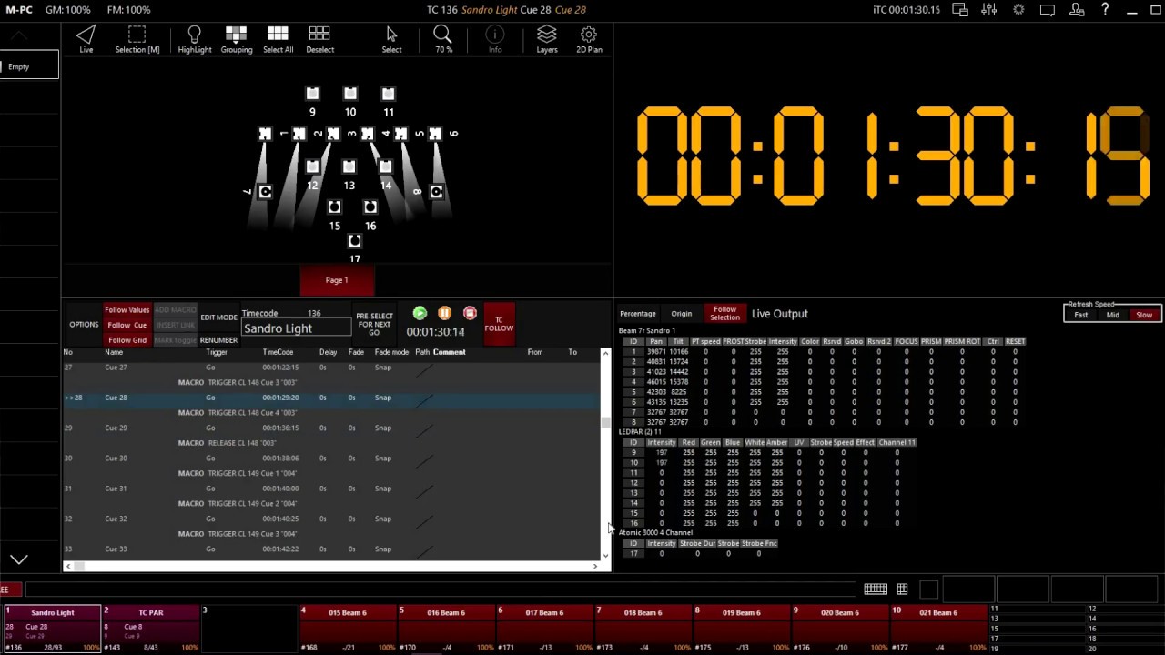Viewport: 1165px width, 655px height.
Task: Select playback 018 Beam 6
Action: pyautogui.click(x=643, y=629)
